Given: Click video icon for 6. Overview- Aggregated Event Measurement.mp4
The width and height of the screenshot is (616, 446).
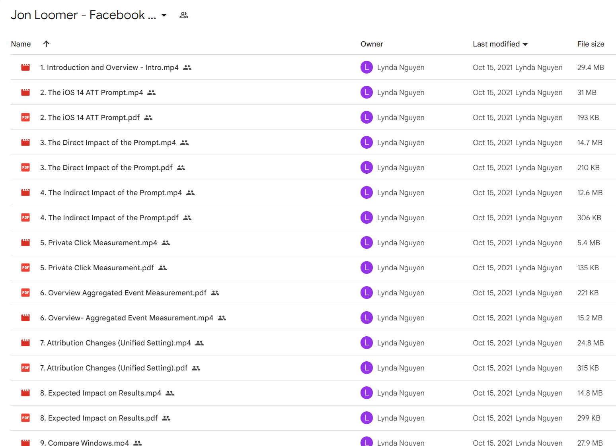Looking at the screenshot, I should [25, 318].
